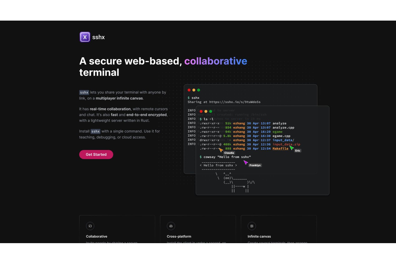Click the Infinite canvas card's image icon
The width and height of the screenshot is (396, 264).
pyautogui.click(x=252, y=226)
